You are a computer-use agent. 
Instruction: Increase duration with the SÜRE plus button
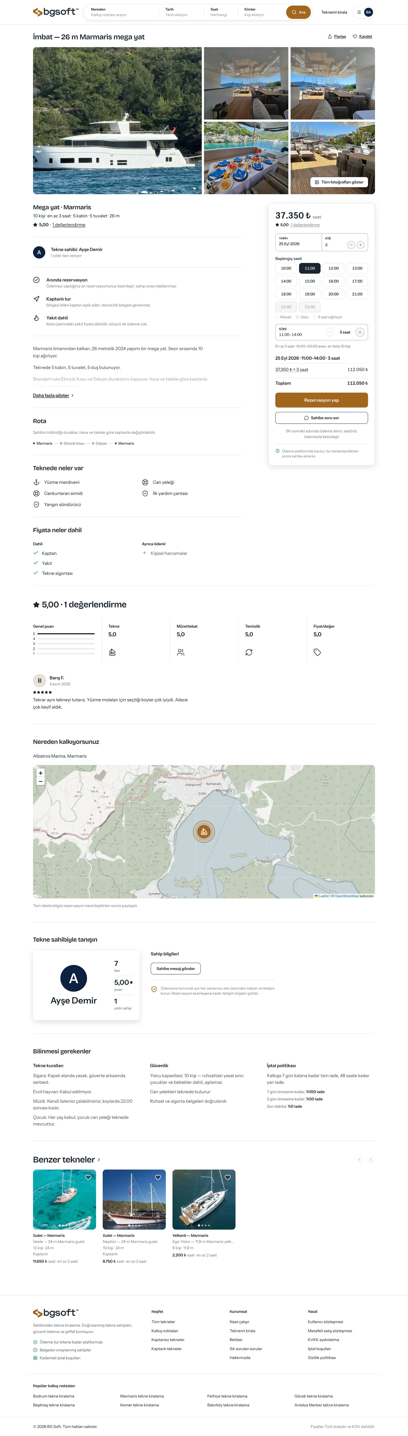[360, 332]
